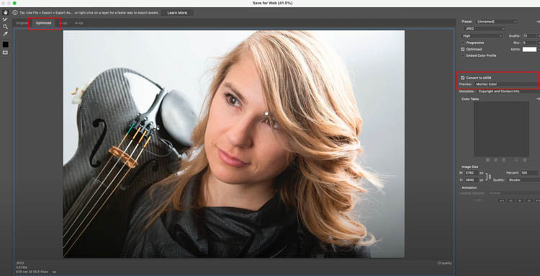This screenshot has width=540, height=276.
Task: Toggle the Convert to sRGB checkbox
Action: click(463, 78)
